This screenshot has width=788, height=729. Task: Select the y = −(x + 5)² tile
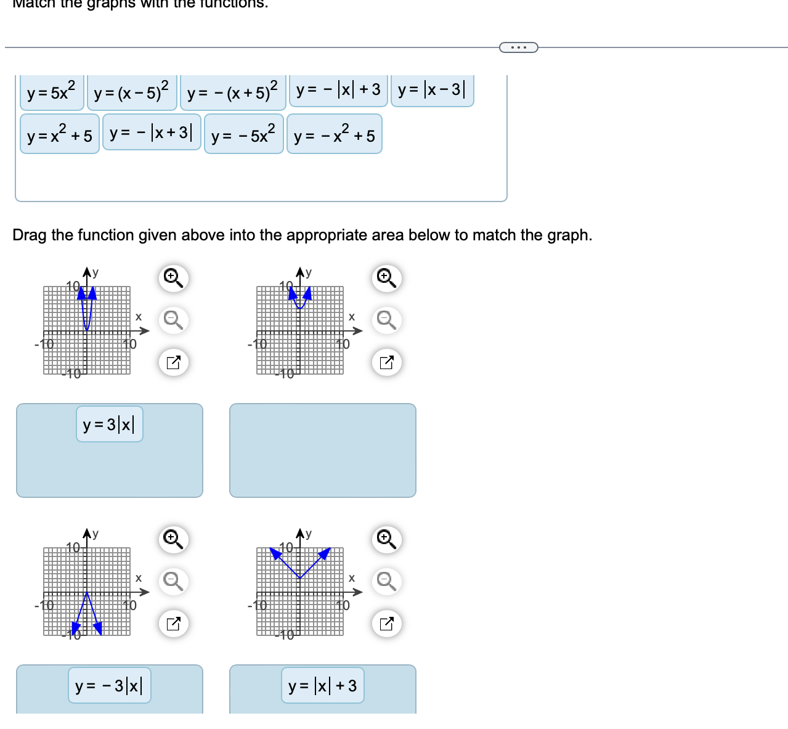(x=232, y=91)
